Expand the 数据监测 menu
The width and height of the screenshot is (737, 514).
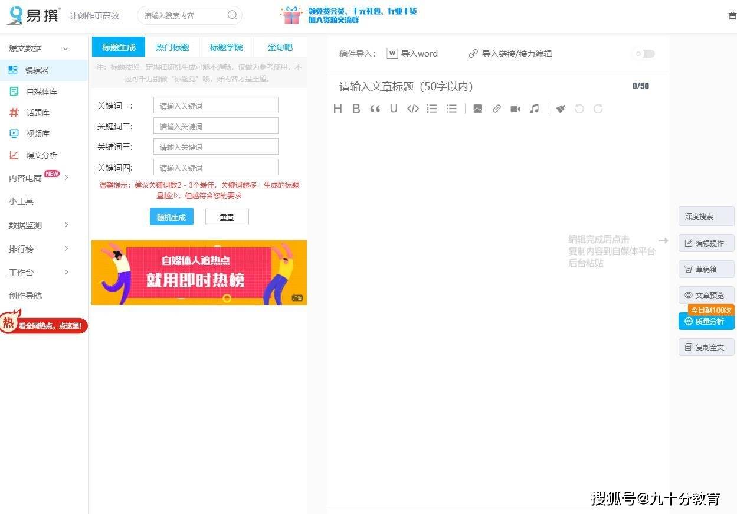pyautogui.click(x=38, y=225)
